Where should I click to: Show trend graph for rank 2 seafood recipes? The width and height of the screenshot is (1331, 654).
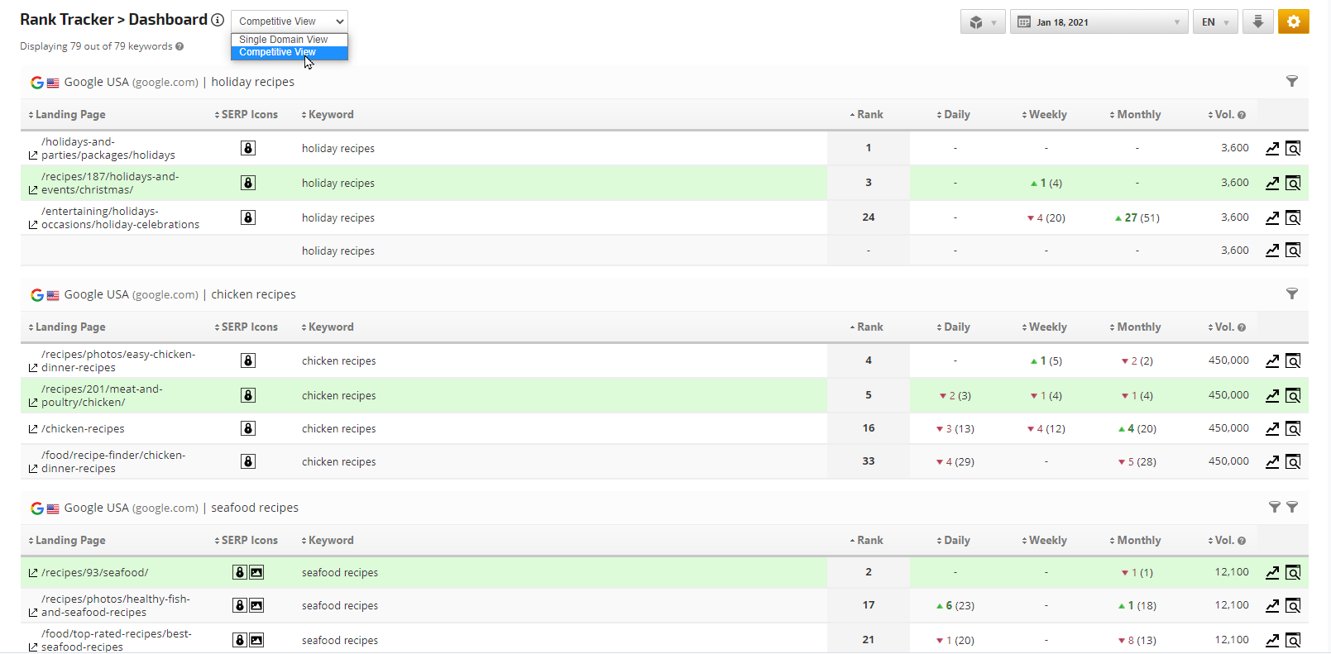pos(1272,572)
